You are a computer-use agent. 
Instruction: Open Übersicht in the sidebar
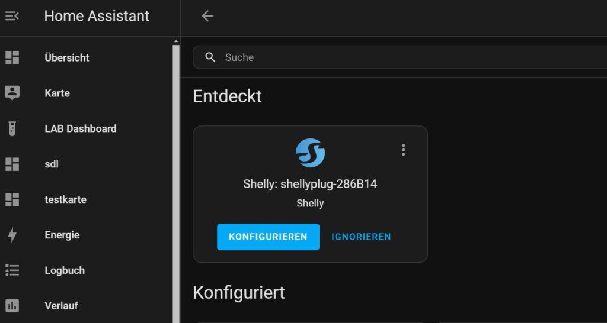pos(66,57)
